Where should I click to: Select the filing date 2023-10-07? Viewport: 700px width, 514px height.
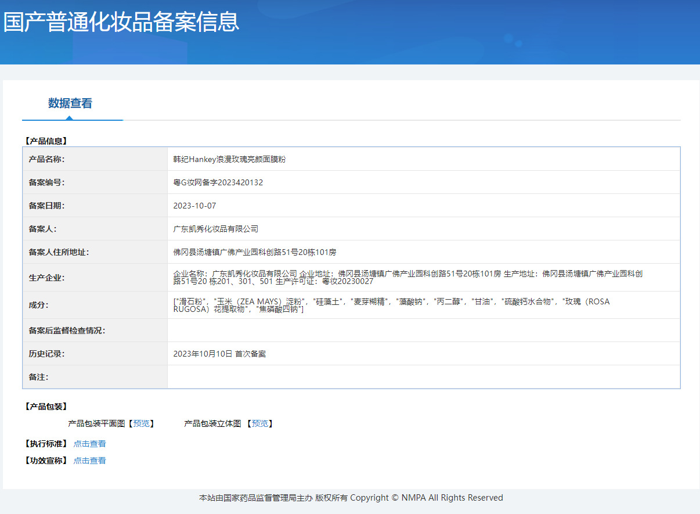click(x=194, y=206)
